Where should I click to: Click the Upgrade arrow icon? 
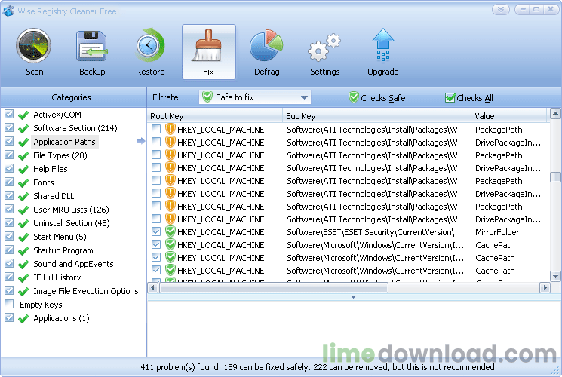pos(382,45)
